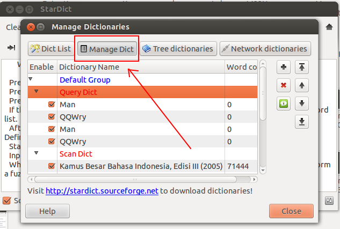Click the Help button

pyautogui.click(x=47, y=211)
